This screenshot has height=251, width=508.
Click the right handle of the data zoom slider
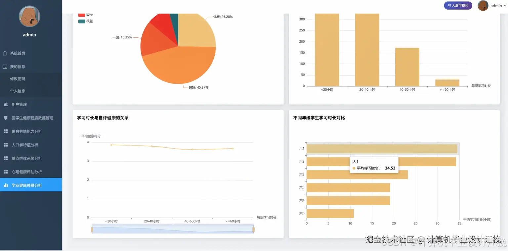254,229
